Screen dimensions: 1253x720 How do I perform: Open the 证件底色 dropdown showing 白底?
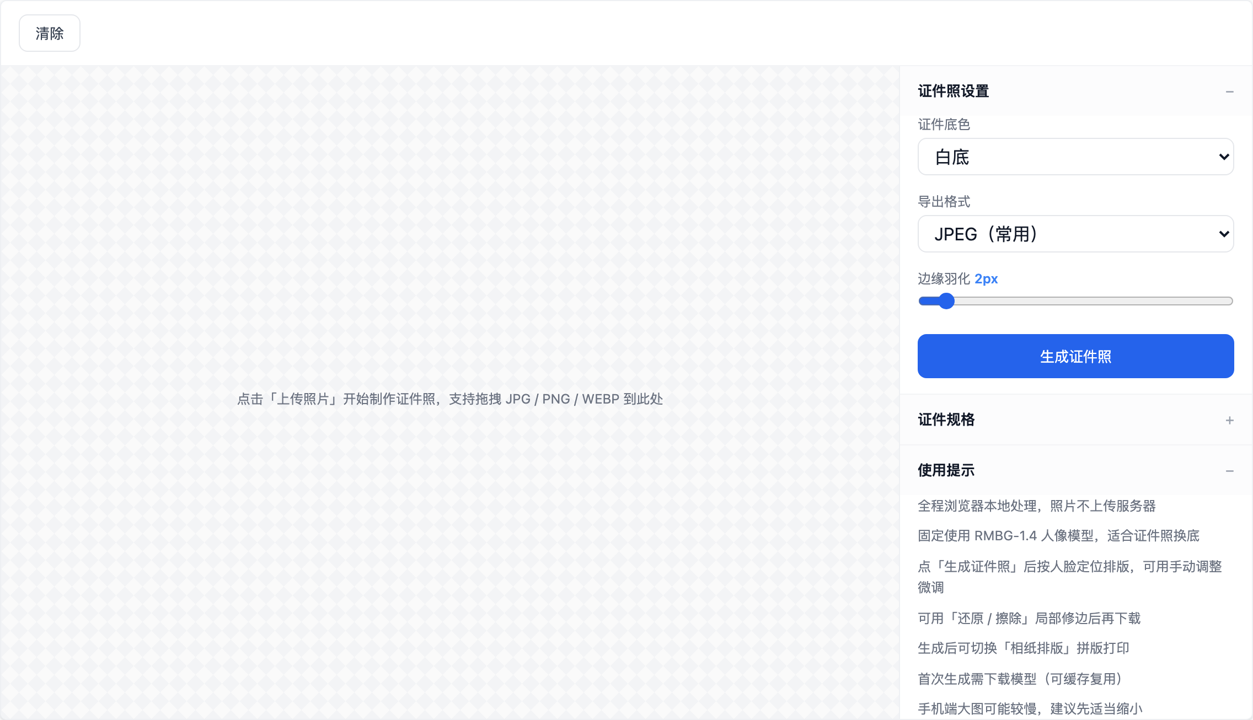1075,157
